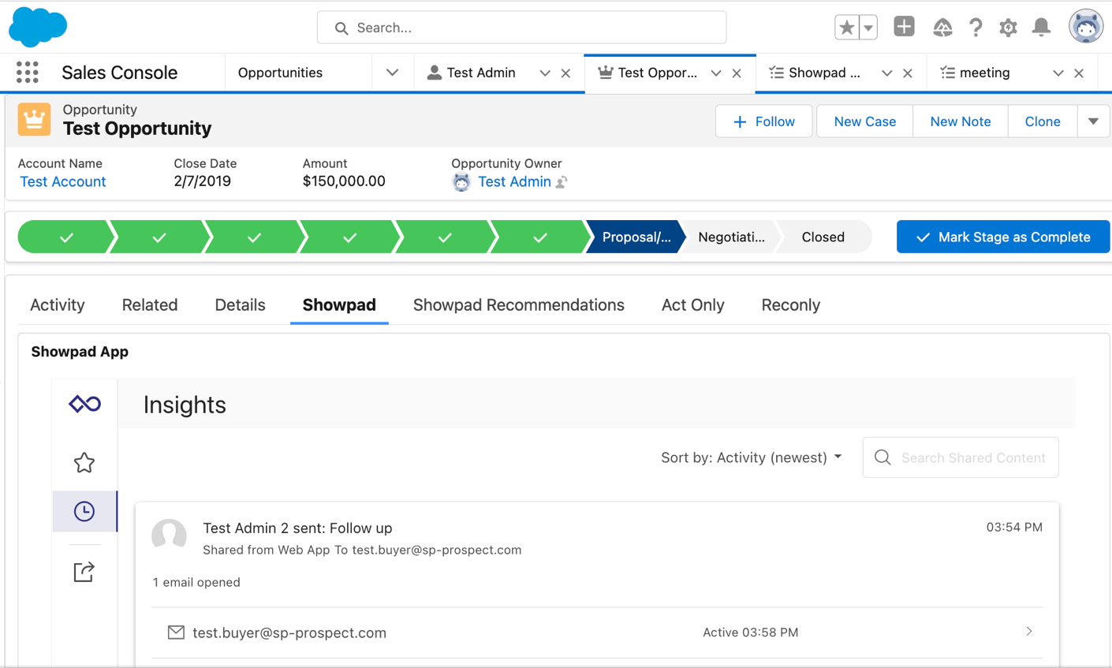Favorite this page using the star toggle
The height and width of the screenshot is (668, 1112).
pos(845,26)
